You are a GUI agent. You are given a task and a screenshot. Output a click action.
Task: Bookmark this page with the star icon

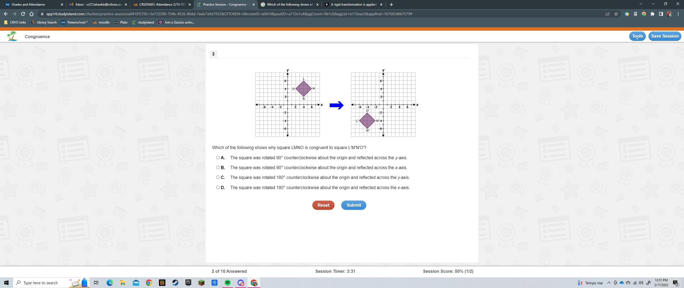pos(616,14)
